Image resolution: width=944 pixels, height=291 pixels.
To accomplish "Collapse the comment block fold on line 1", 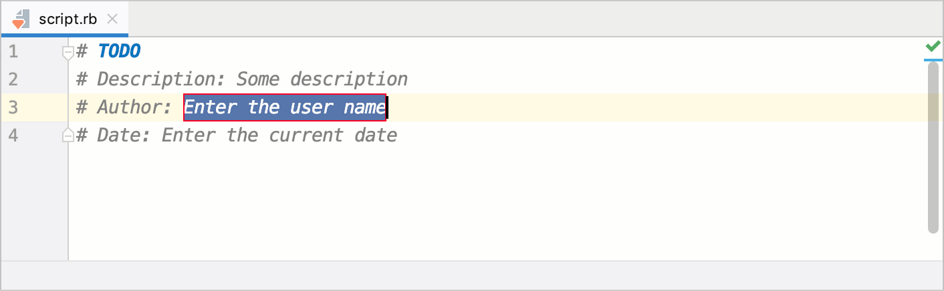I will pos(67,51).
